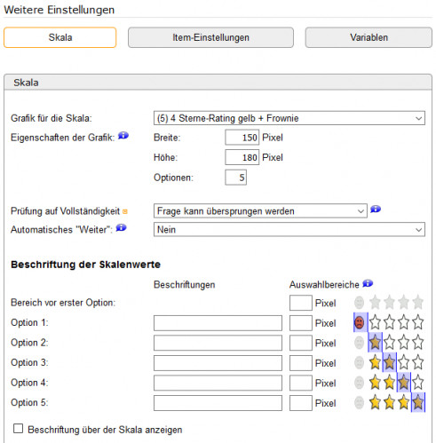Click Option 1 label text field
The height and width of the screenshot is (443, 436).
[x=218, y=323]
